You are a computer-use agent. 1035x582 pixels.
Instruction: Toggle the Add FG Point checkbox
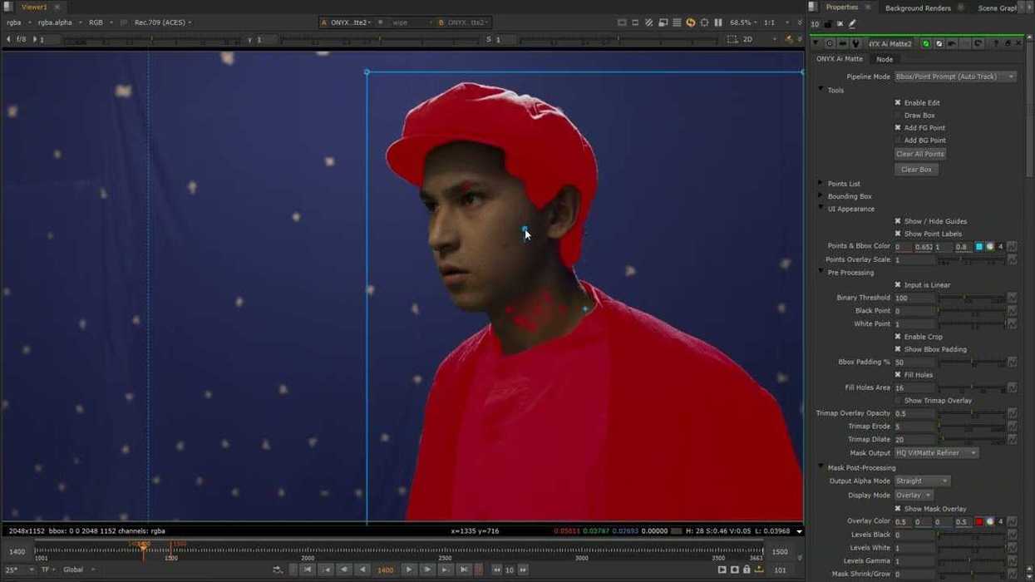898,128
